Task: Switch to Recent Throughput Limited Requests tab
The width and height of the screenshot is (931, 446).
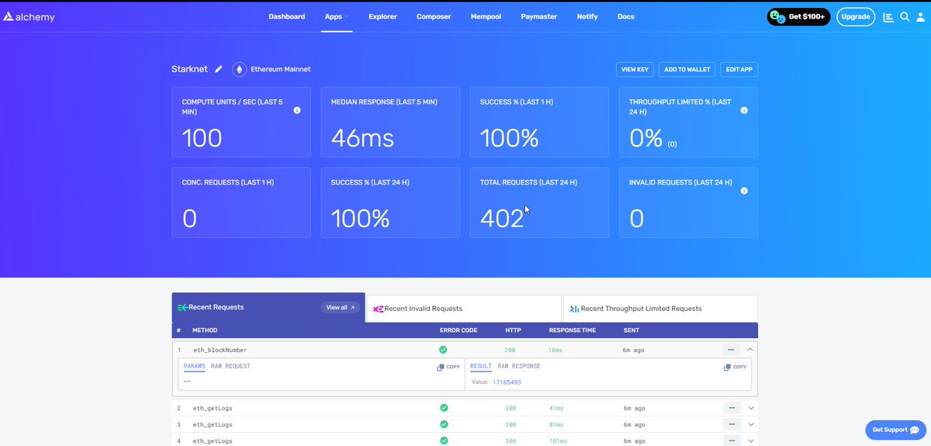Action: 660,309
